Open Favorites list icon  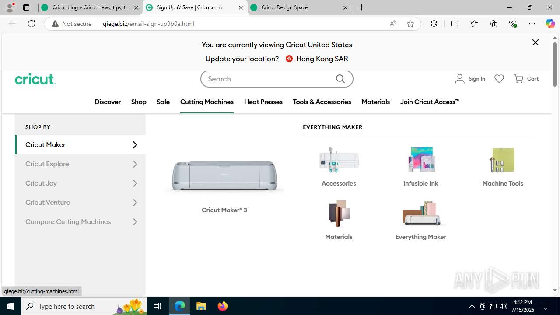474,24
